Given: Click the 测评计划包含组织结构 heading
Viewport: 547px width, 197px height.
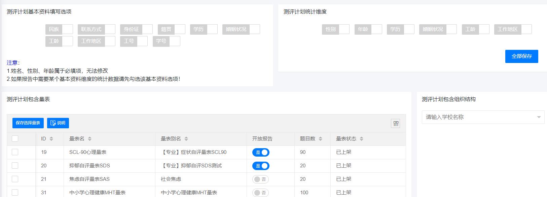Looking at the screenshot, I should click(x=449, y=99).
